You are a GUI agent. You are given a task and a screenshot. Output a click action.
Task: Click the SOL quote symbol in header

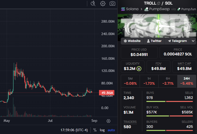pos(169,3)
